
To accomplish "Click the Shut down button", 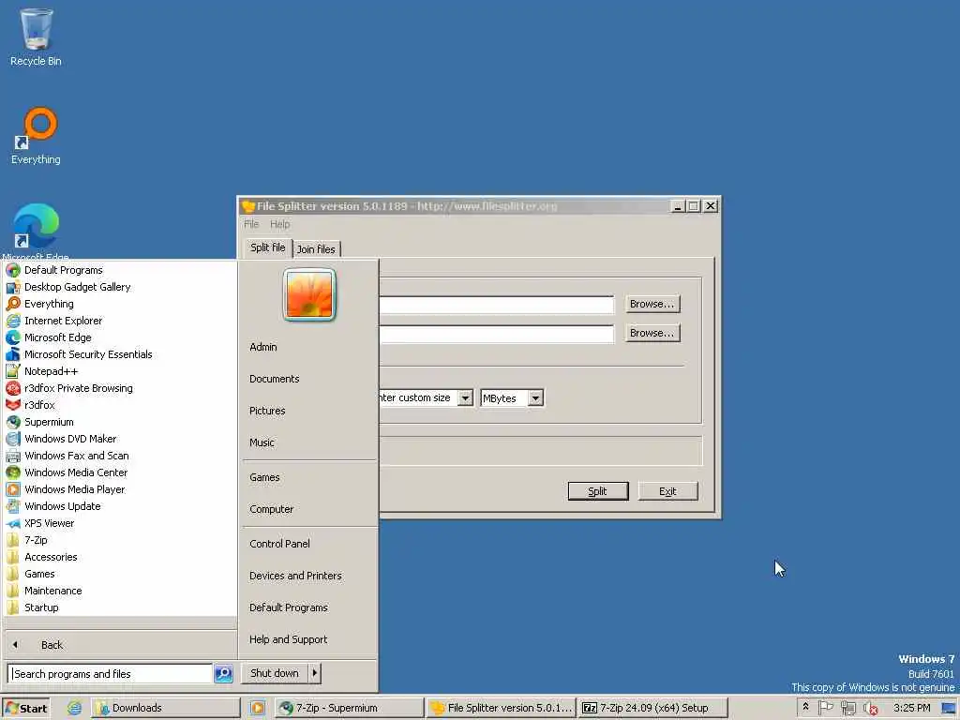I will [x=275, y=673].
